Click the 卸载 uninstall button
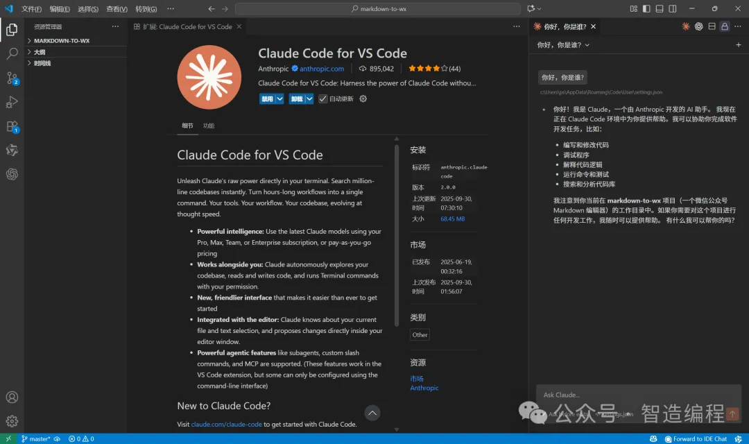 pos(297,99)
